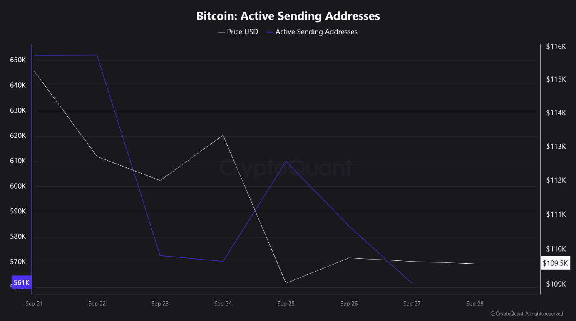The width and height of the screenshot is (576, 321).
Task: Click the purple line peak at Sep 25
Action: (286, 161)
